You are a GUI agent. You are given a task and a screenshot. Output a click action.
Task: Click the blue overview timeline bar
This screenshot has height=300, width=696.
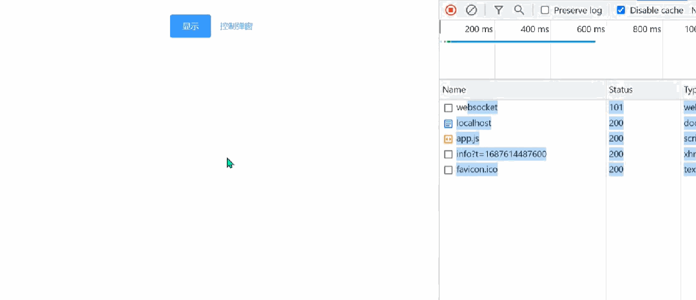[523, 42]
